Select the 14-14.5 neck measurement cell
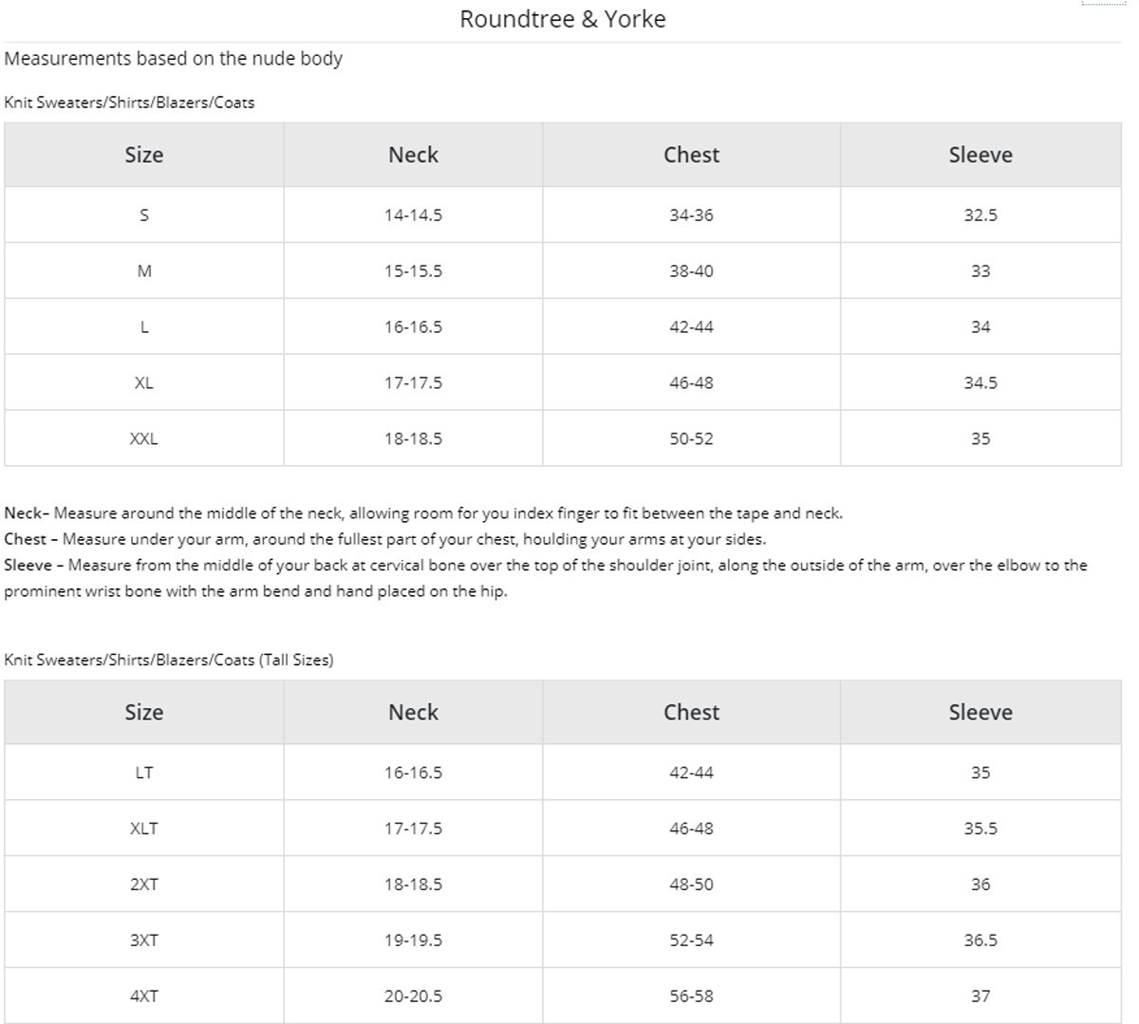1139x1024 pixels. pos(413,215)
